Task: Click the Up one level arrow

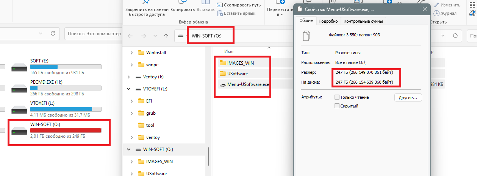Action: point(166,36)
